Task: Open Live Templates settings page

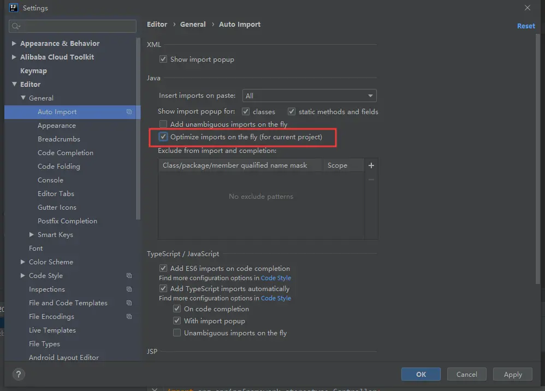Action: coord(52,330)
